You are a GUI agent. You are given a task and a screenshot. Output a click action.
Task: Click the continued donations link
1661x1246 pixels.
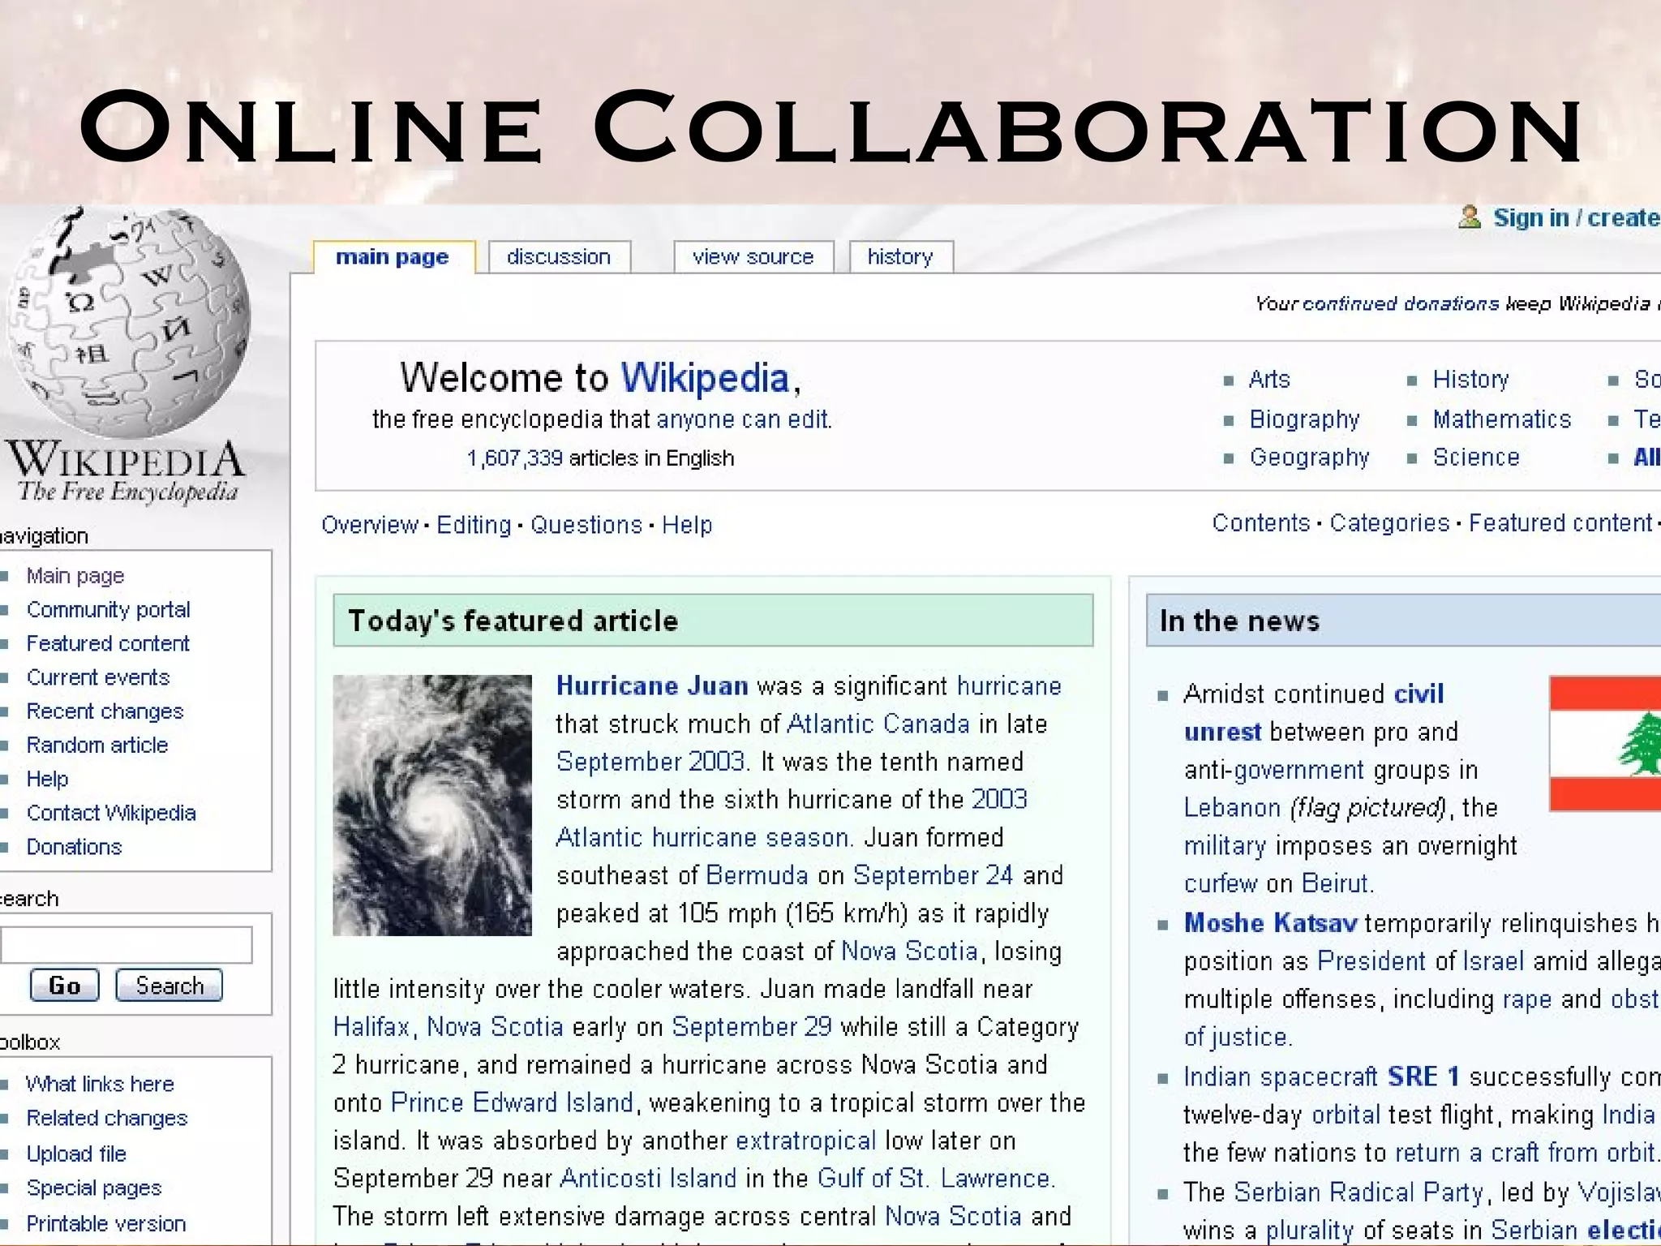point(1401,303)
